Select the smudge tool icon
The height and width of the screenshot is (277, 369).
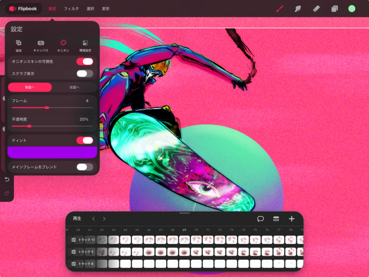pos(298,9)
